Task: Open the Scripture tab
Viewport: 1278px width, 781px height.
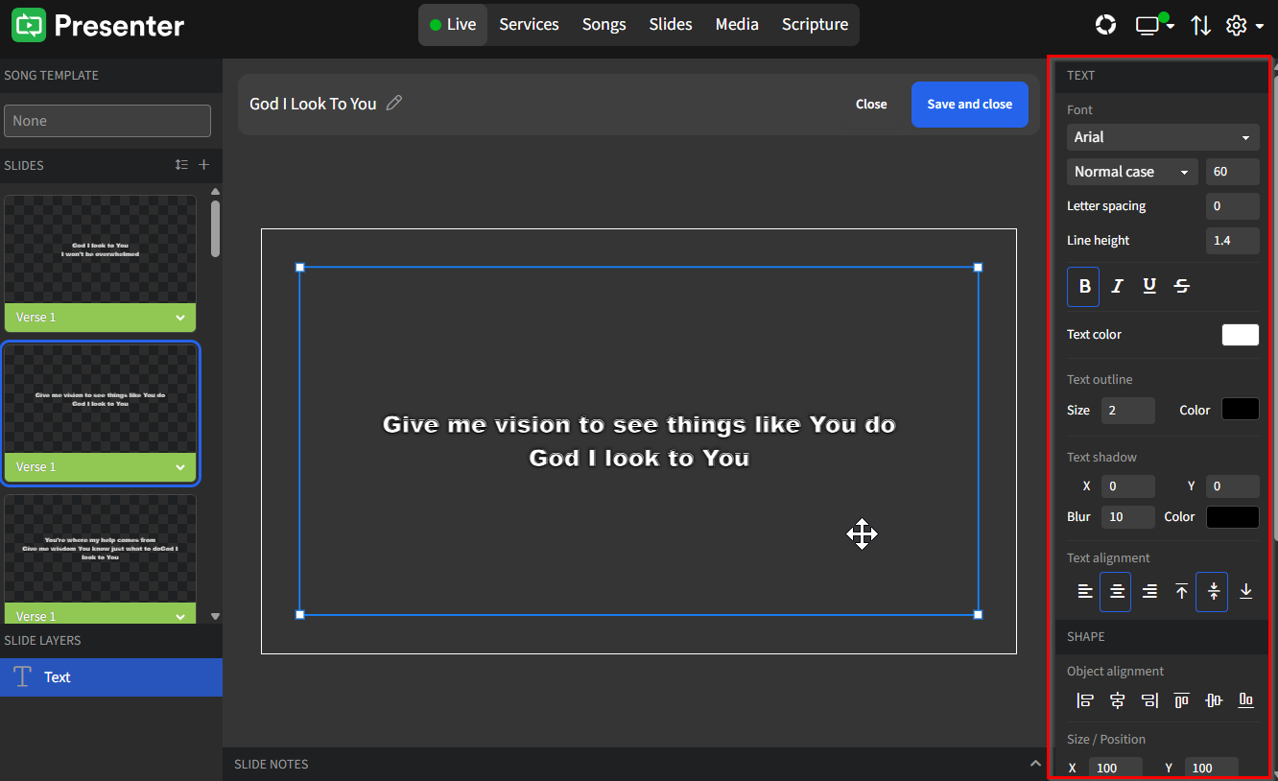Action: [815, 24]
